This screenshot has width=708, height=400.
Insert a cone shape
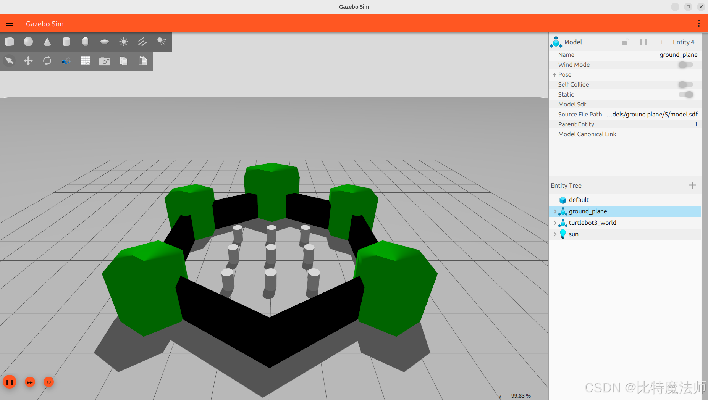[47, 42]
